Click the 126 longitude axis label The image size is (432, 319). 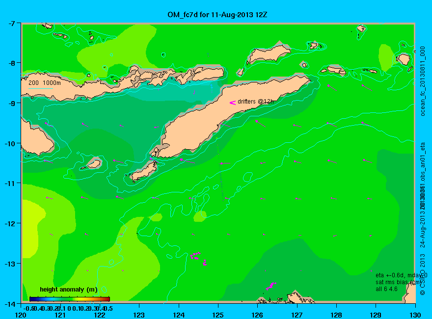pos(258,315)
